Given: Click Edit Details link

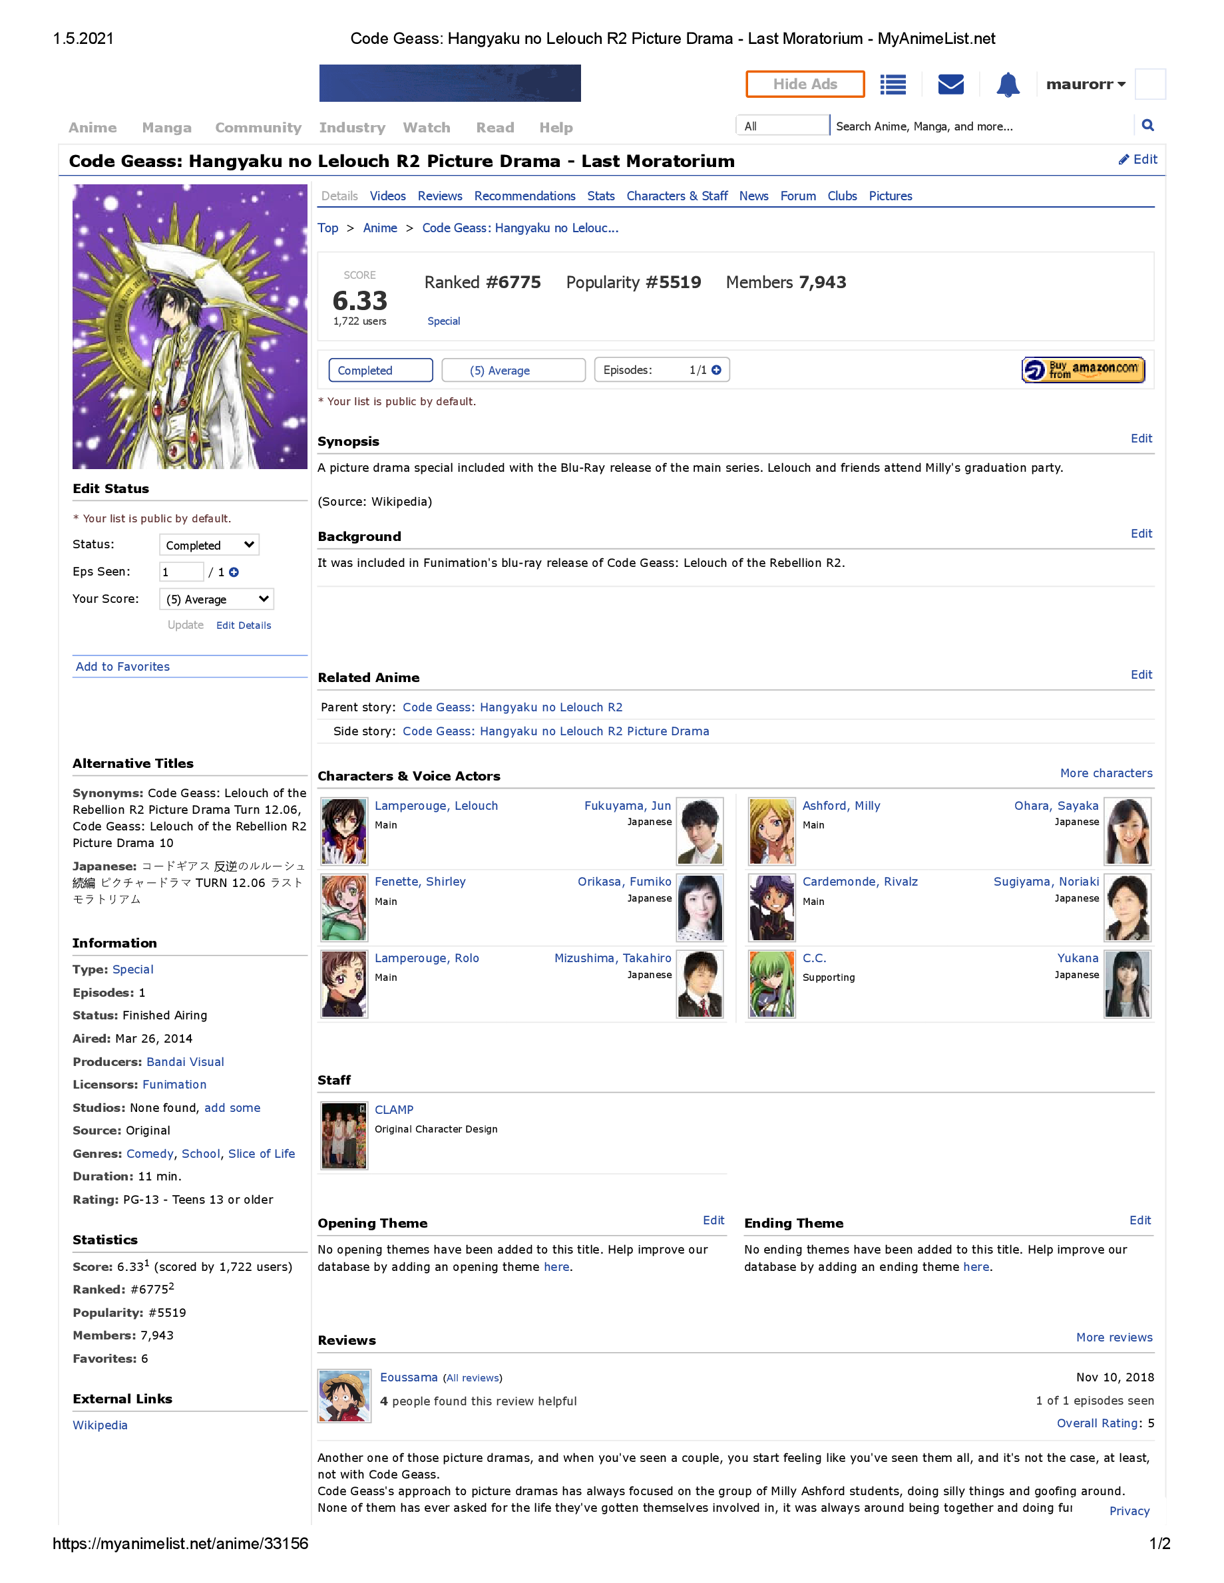Looking at the screenshot, I should click(244, 625).
